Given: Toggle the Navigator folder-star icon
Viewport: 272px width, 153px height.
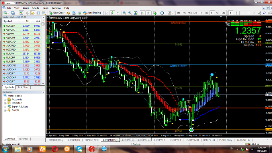Looking at the screenshot, I should click(x=33, y=13).
